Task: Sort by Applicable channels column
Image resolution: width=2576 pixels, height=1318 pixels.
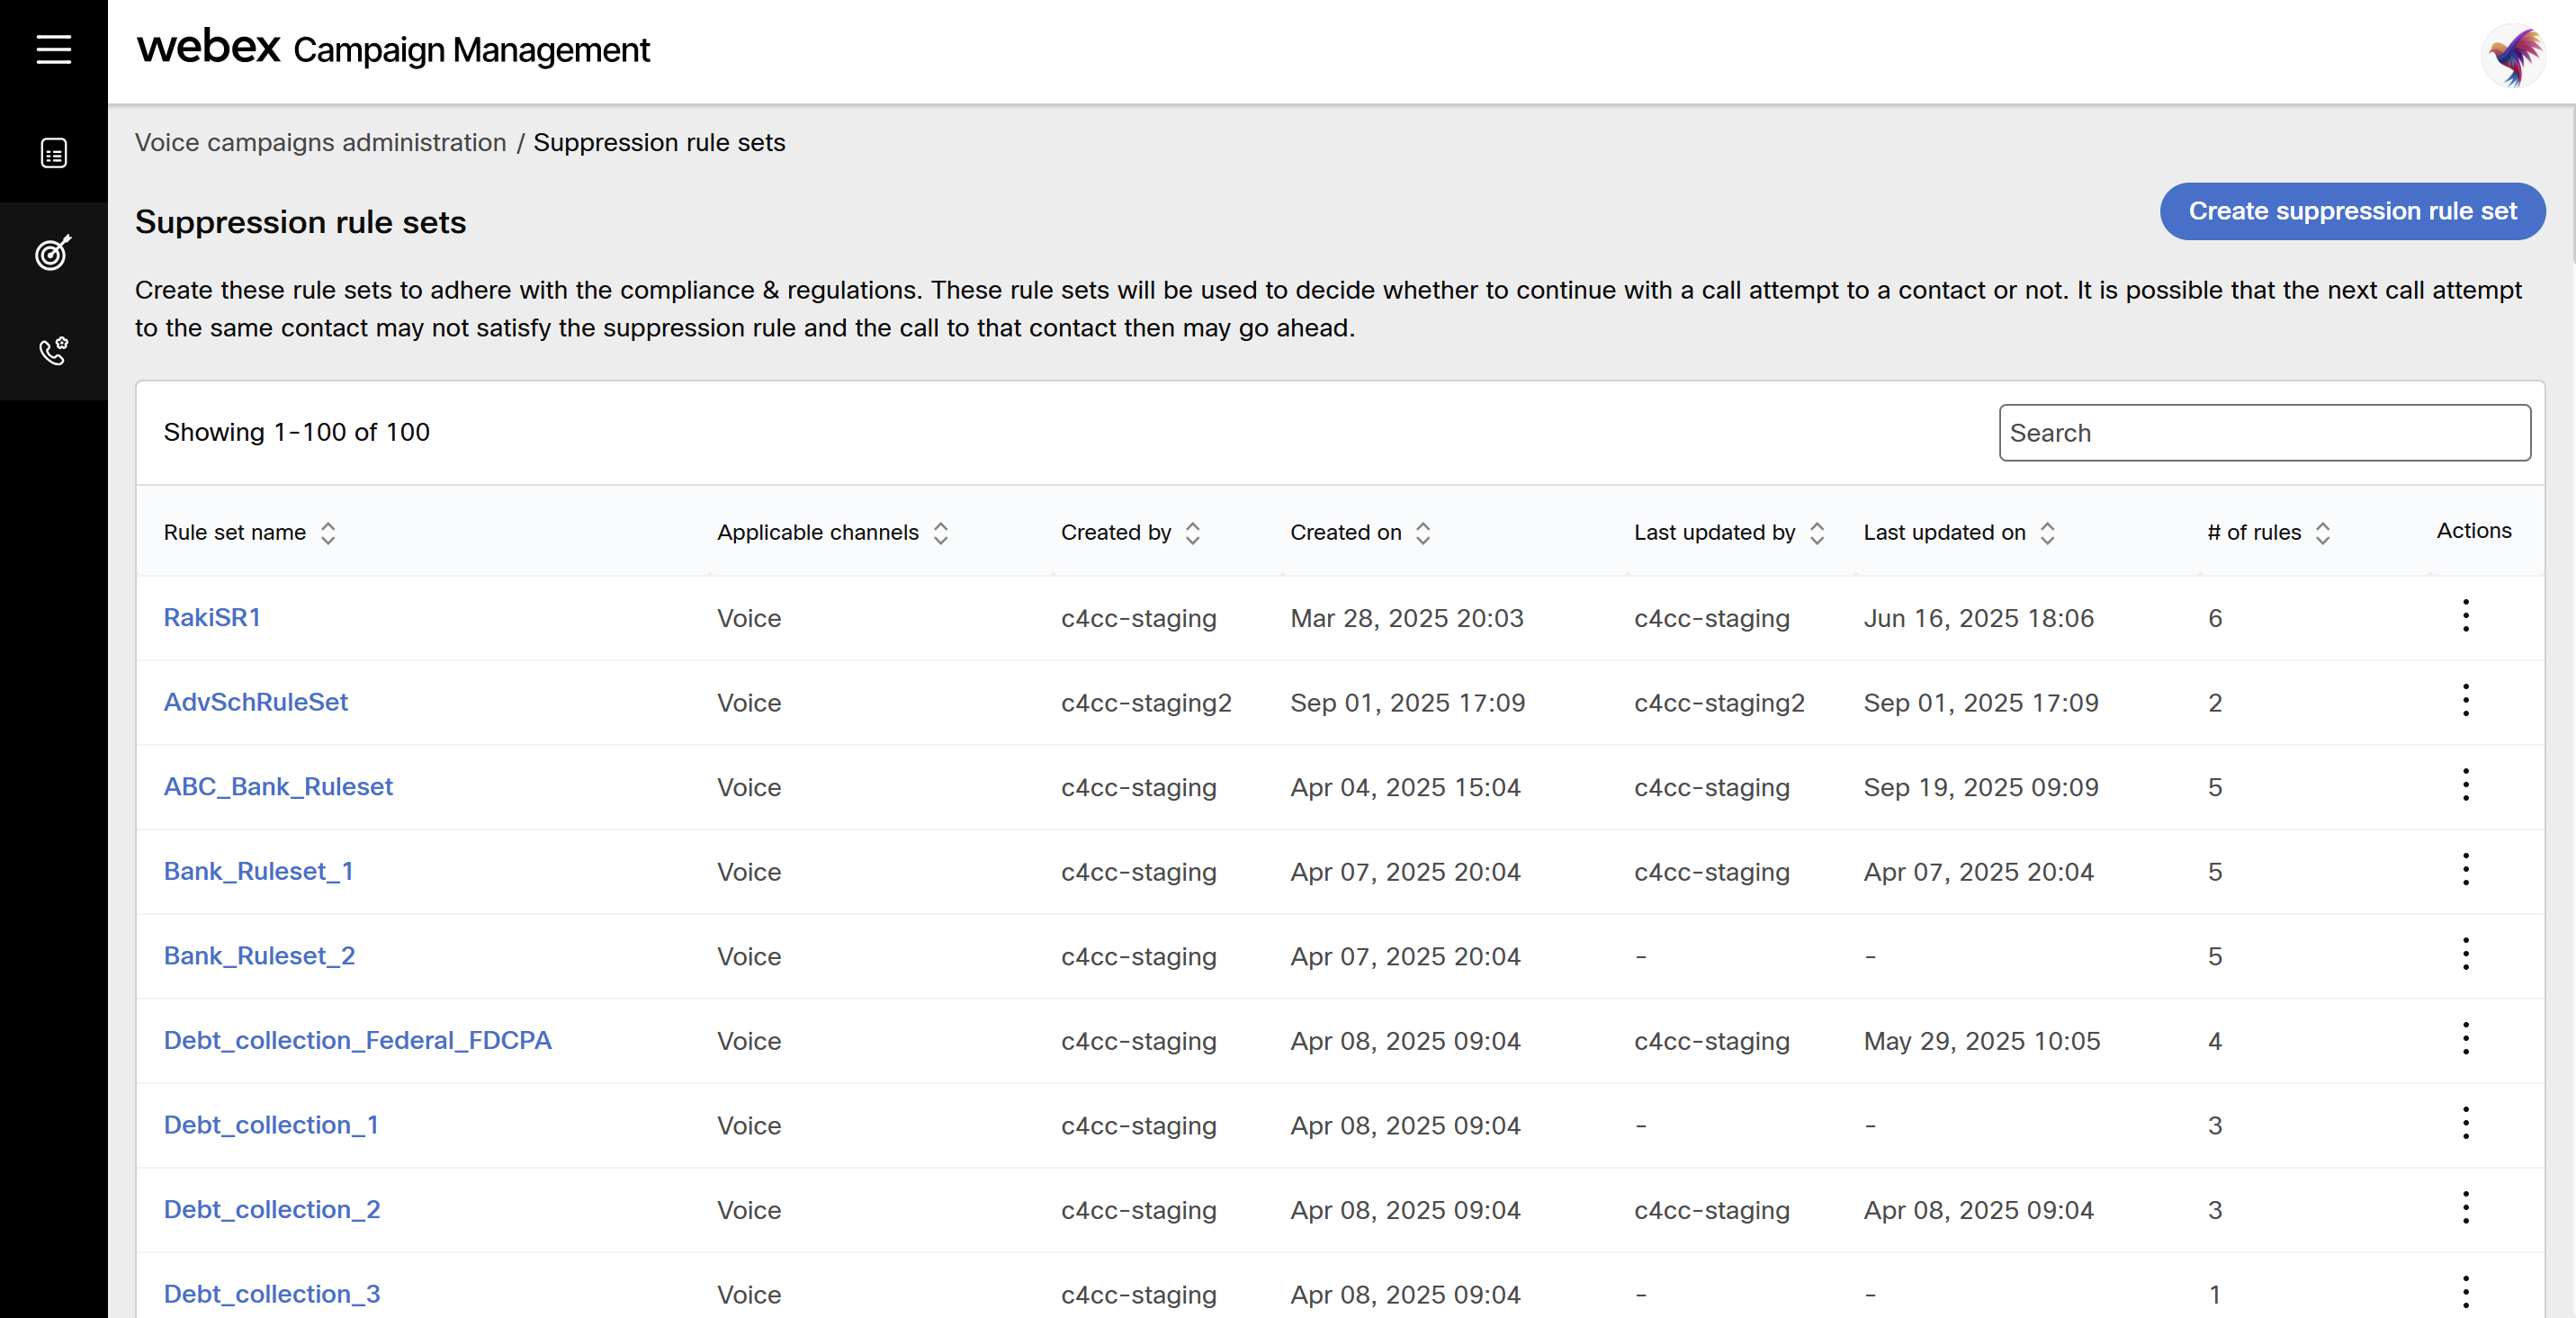Action: point(940,533)
